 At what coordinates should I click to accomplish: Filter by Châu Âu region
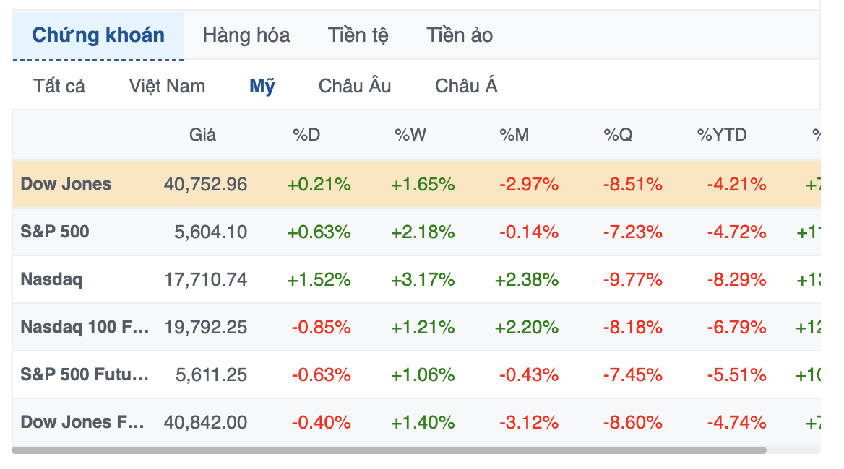click(x=355, y=87)
